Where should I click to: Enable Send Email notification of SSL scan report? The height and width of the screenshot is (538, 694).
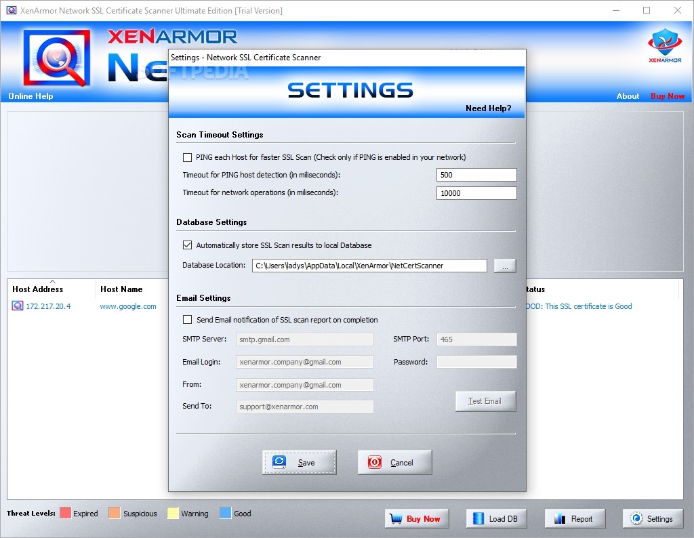187,319
